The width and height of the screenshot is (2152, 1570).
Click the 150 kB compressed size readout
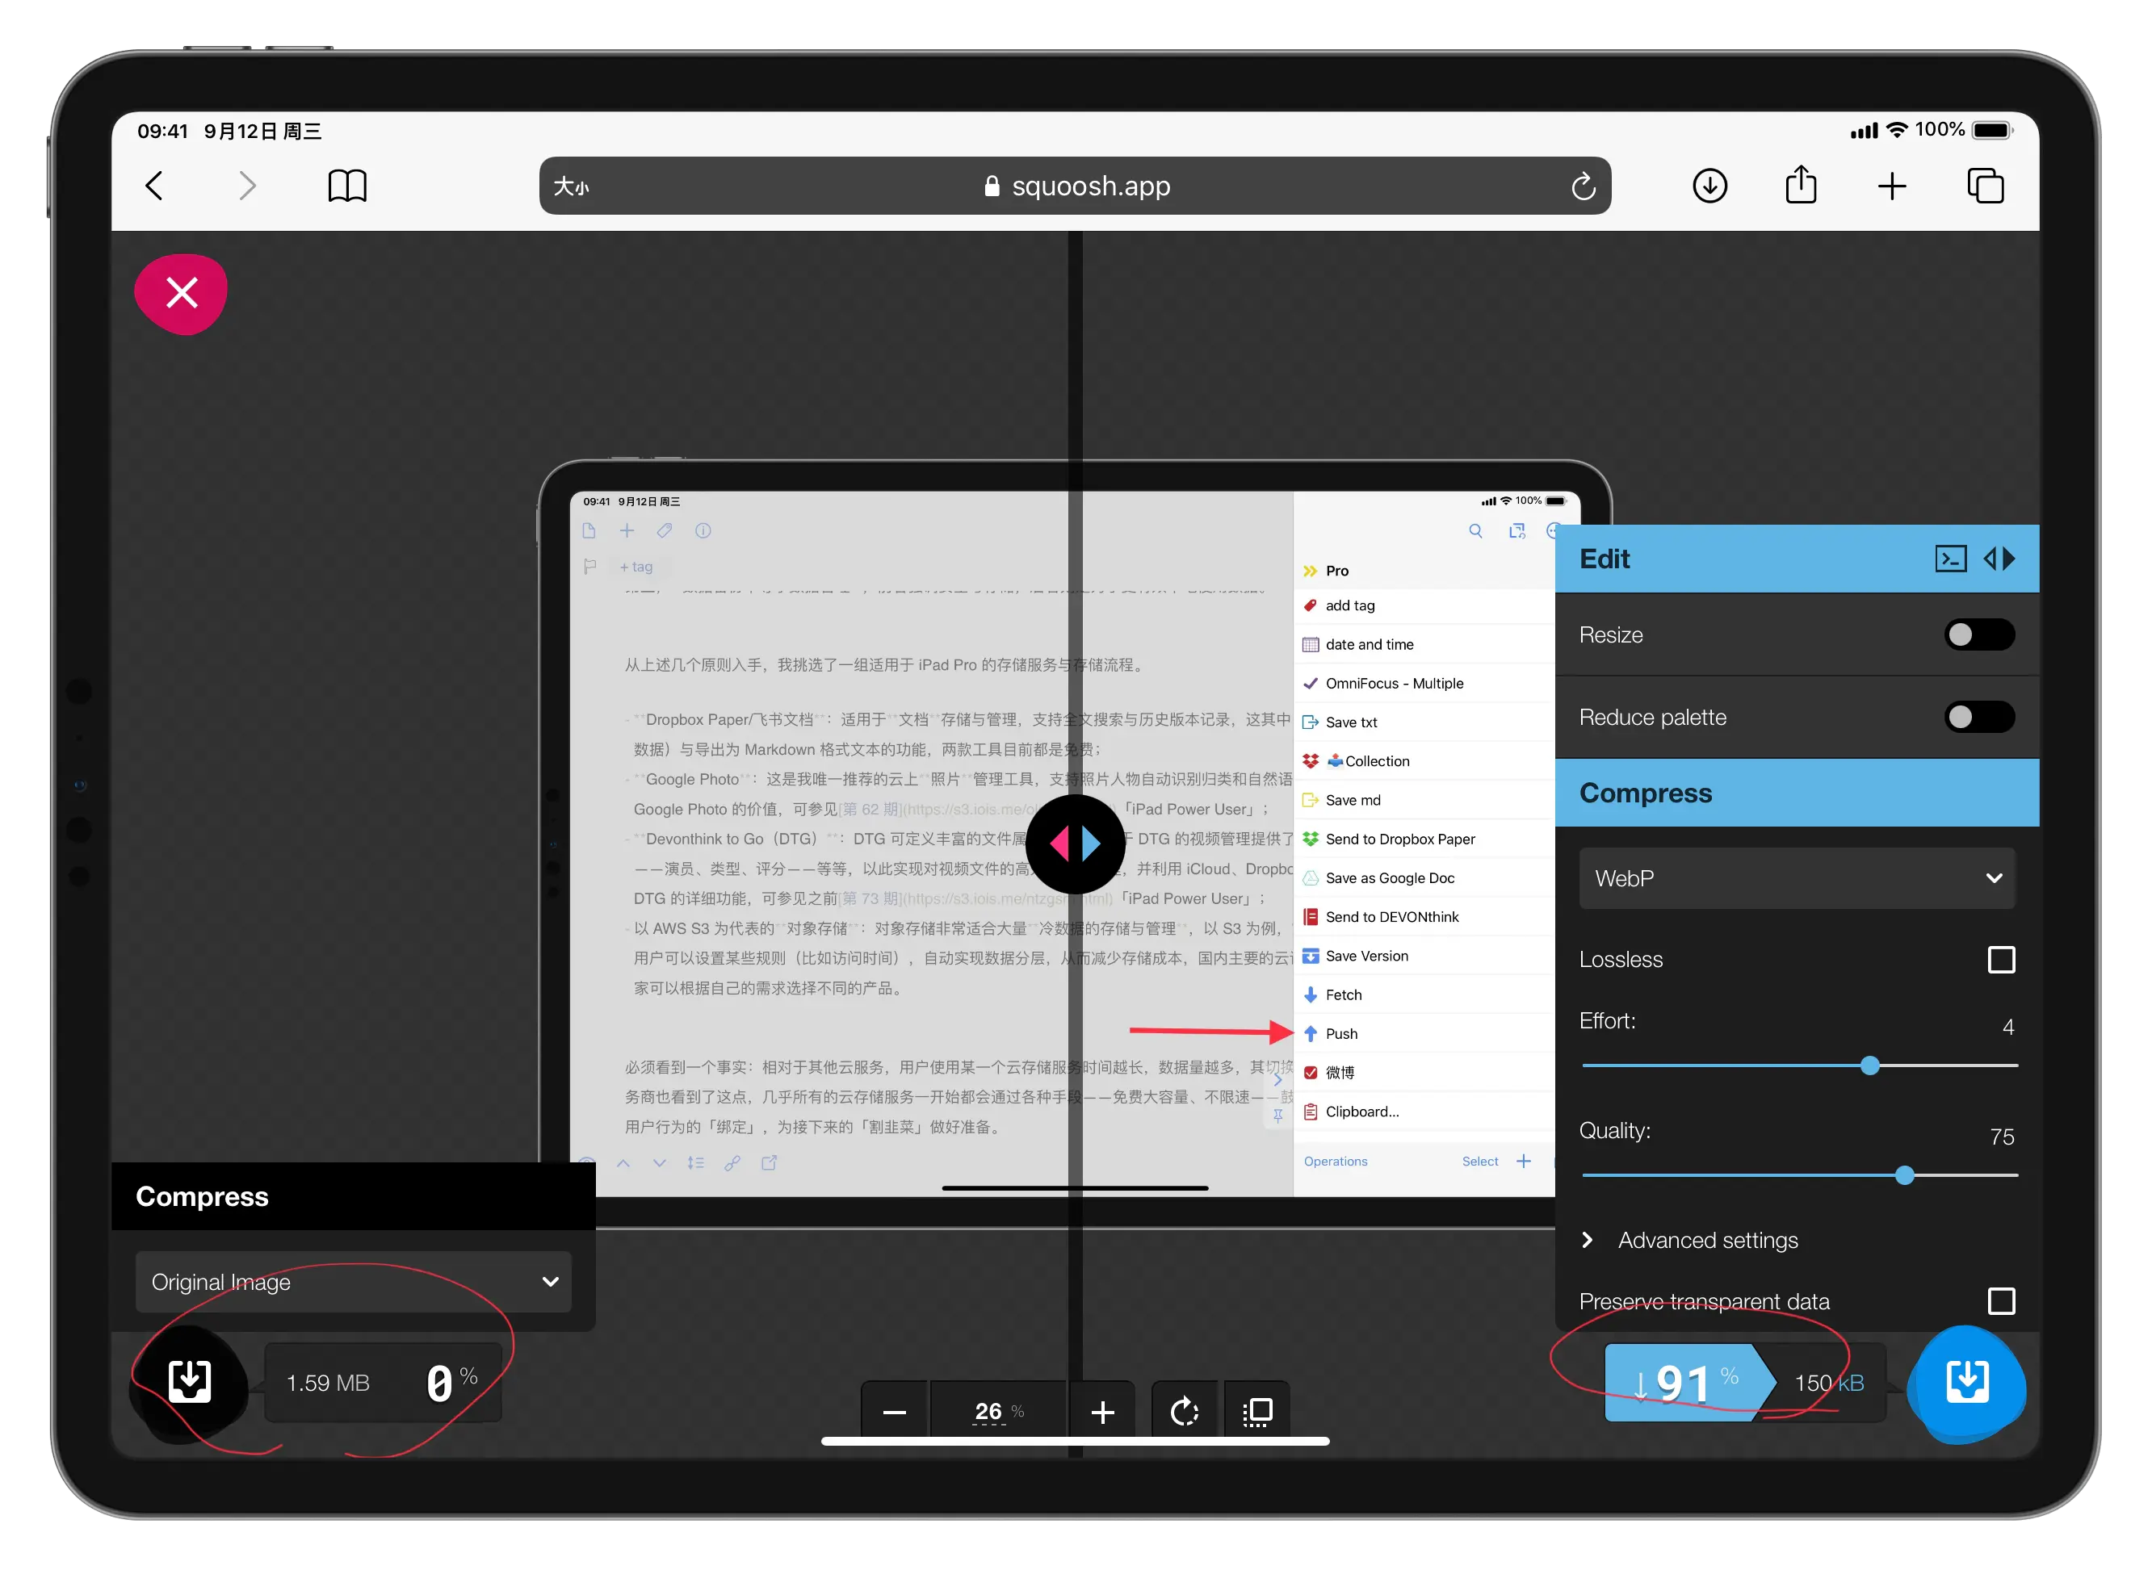coord(1828,1384)
